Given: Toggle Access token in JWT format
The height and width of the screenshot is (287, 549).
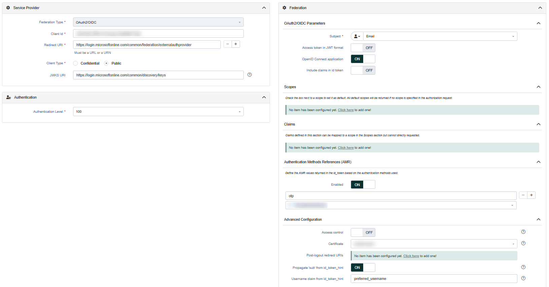Looking at the screenshot, I should [363, 48].
